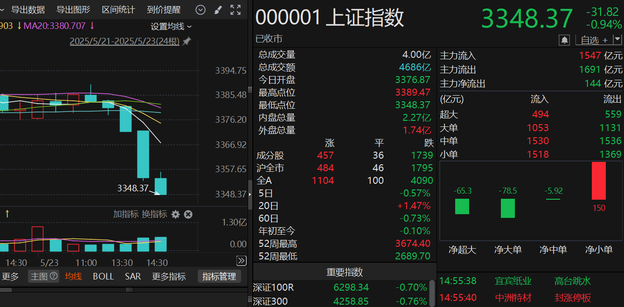The height and width of the screenshot is (307, 624).
Task: Toggle the BOLL indicator overlay
Action: [x=103, y=276]
